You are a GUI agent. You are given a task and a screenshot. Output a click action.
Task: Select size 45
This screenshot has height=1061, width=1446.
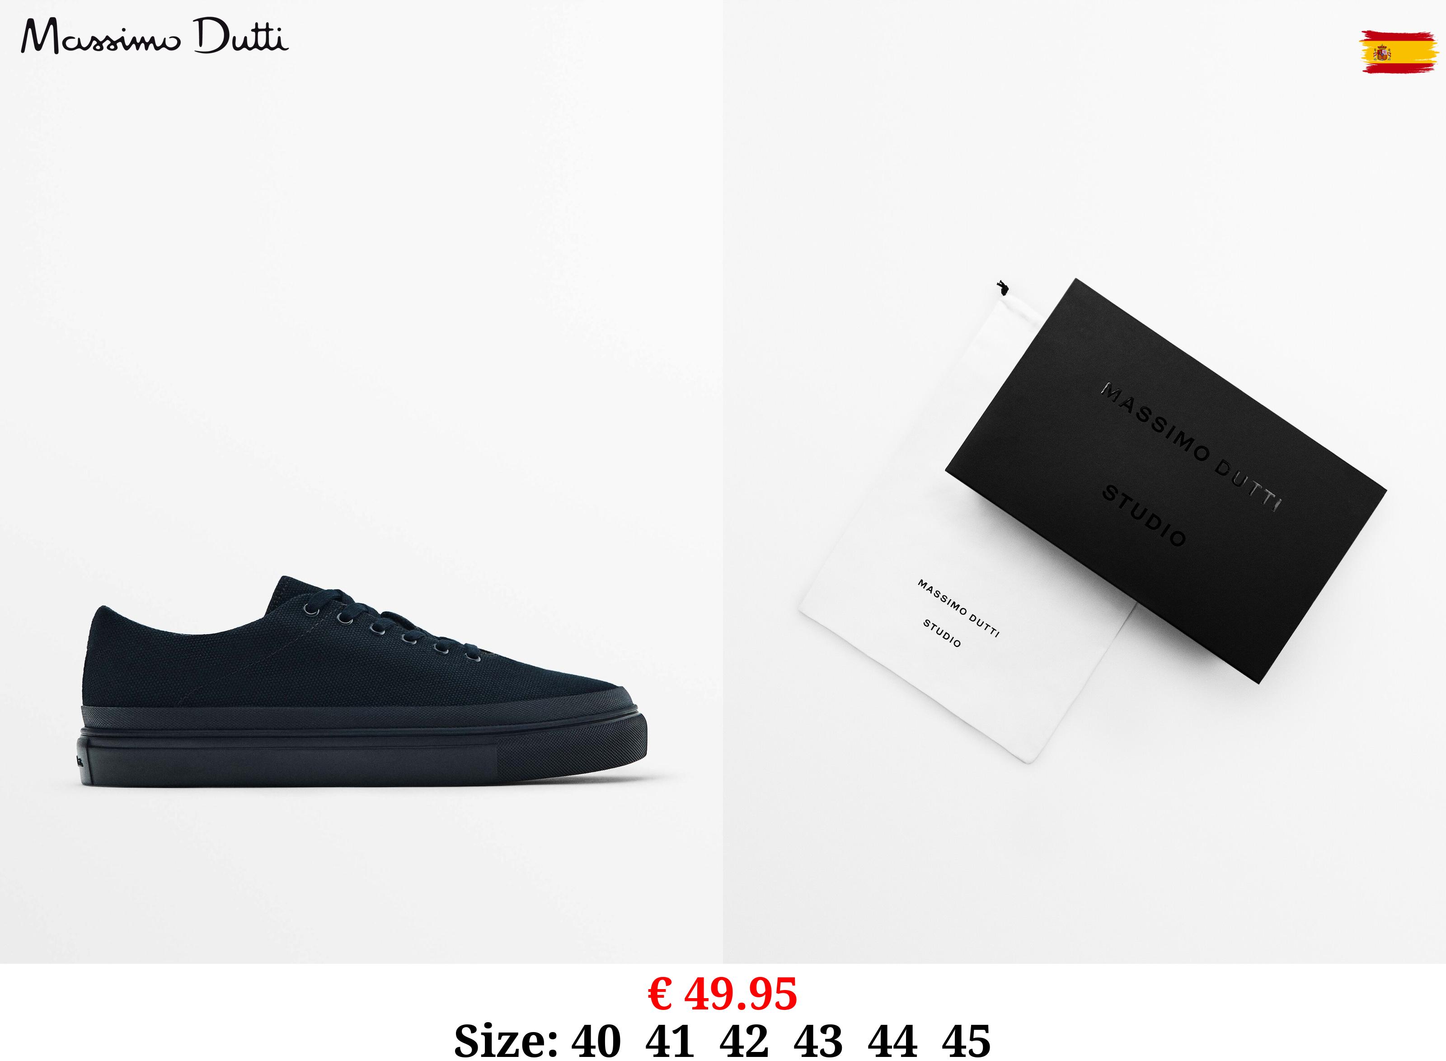[967, 1040]
